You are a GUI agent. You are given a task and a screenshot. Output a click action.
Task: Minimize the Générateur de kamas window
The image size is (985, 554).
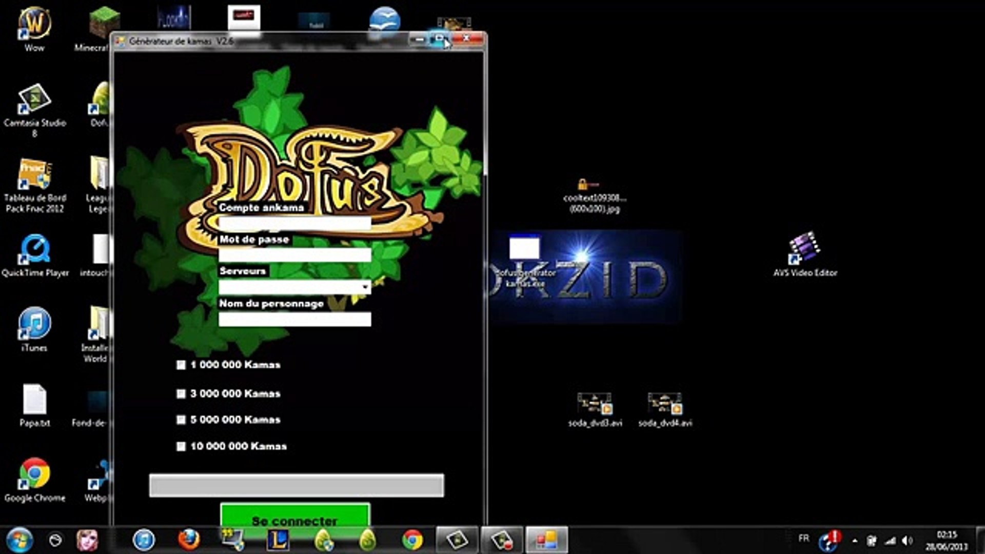(419, 39)
